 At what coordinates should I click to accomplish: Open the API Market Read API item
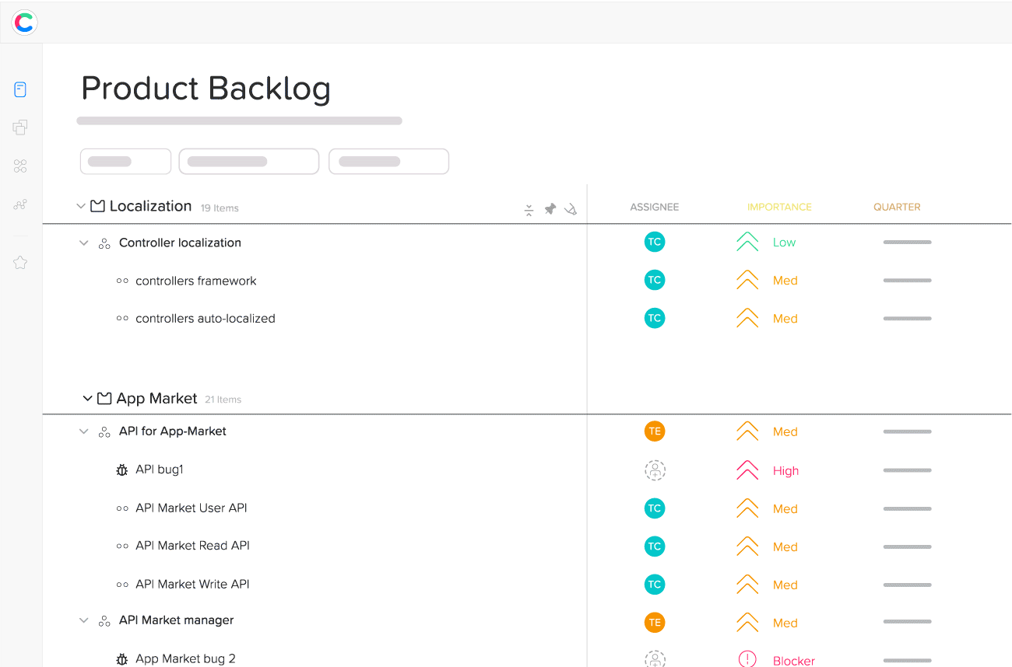click(192, 546)
